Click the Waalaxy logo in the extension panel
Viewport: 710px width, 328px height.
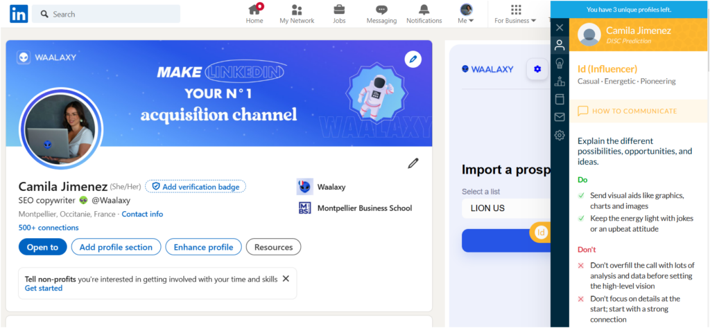point(487,69)
